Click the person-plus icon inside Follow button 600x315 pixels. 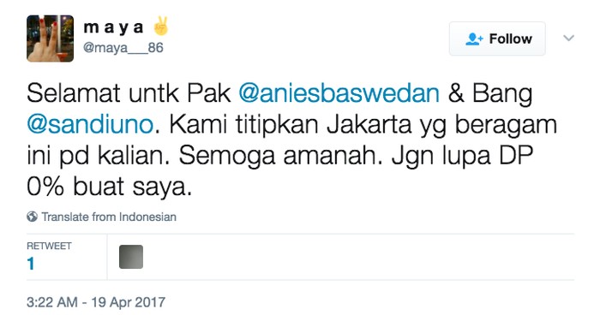coord(475,39)
